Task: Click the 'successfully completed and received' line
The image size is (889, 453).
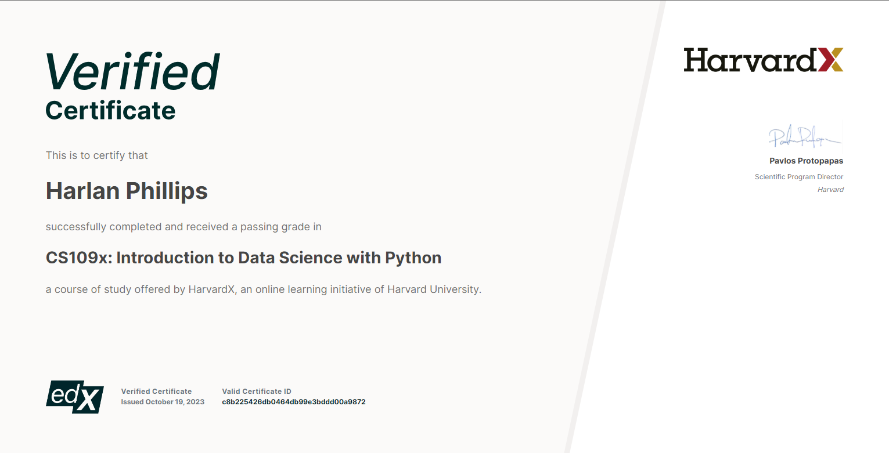Action: 183,227
